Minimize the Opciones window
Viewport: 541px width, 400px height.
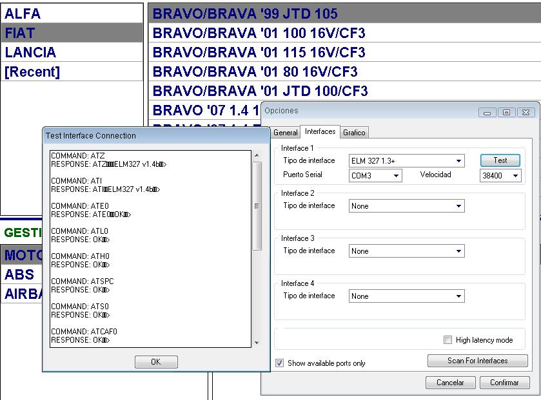[x=487, y=112]
